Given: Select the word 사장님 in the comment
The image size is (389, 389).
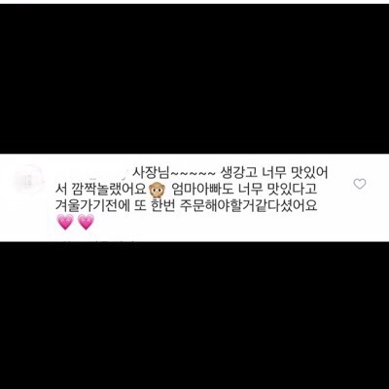Looking at the screenshot, I should [150, 173].
